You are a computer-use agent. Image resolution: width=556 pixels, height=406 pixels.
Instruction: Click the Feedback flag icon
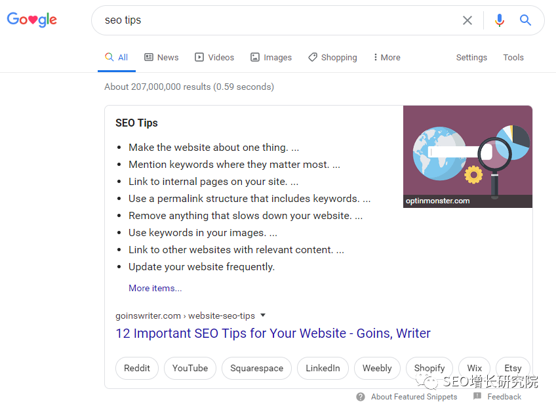[x=477, y=396]
